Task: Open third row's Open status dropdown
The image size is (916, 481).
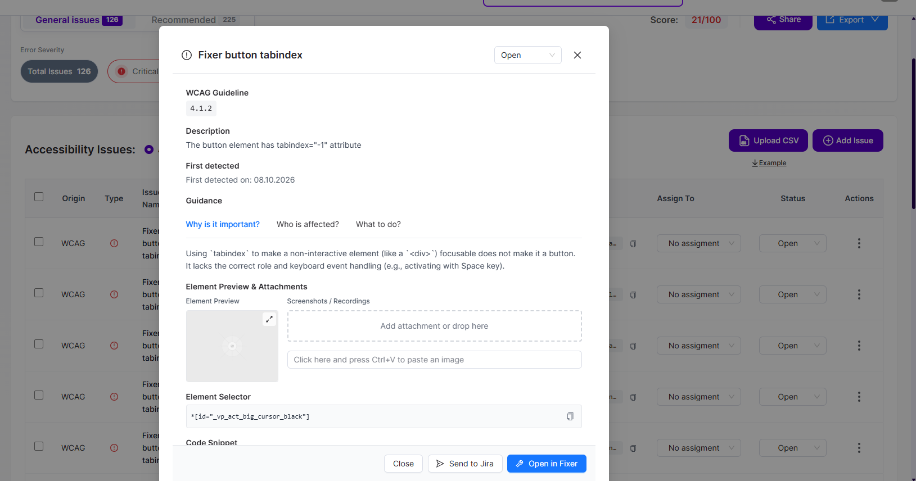Action: [x=792, y=346]
